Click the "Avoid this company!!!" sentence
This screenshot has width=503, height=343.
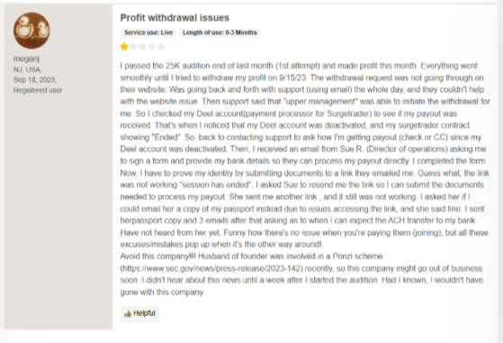click(x=158, y=257)
